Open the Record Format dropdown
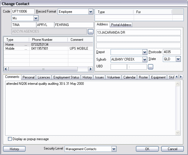188x155 pixels. [91, 12]
